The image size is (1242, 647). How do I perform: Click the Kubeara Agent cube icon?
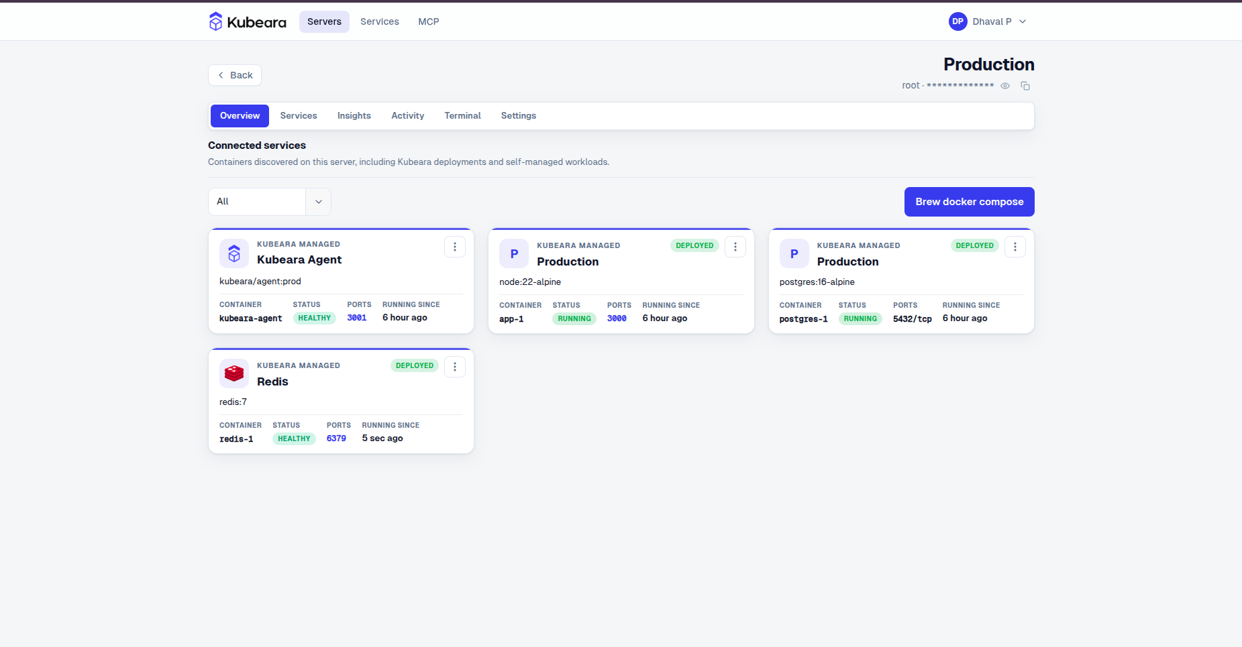234,253
